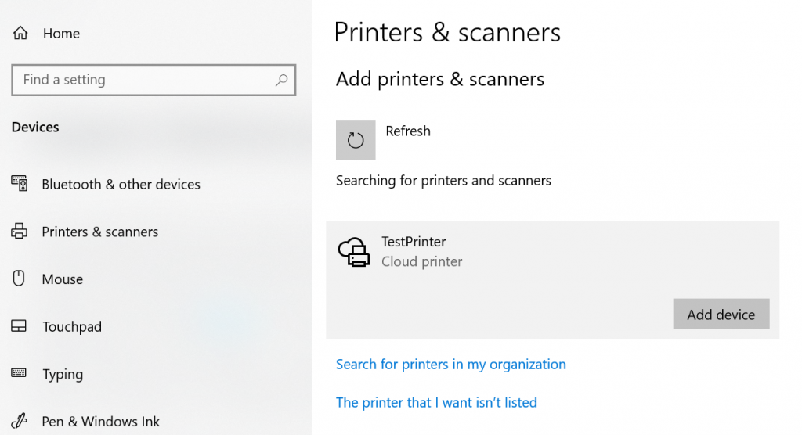Click the Refresh circular arrow icon

pos(356,140)
